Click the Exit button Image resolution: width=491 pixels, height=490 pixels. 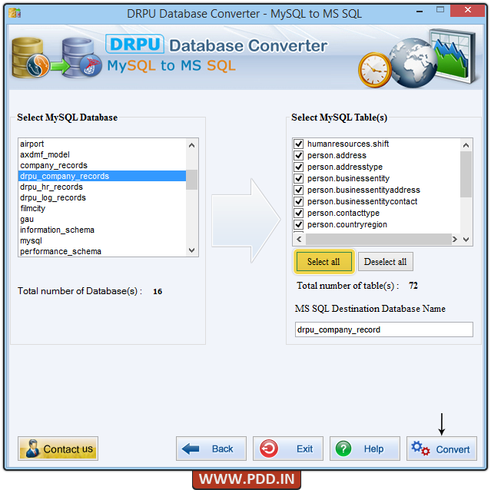click(288, 449)
